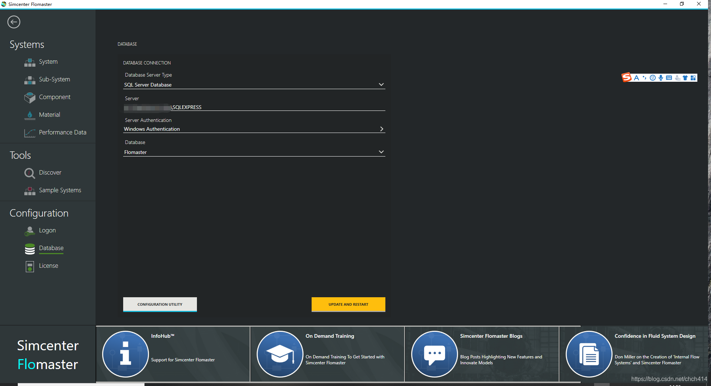Go to the Logon configuration page
The image size is (711, 386).
coord(48,231)
